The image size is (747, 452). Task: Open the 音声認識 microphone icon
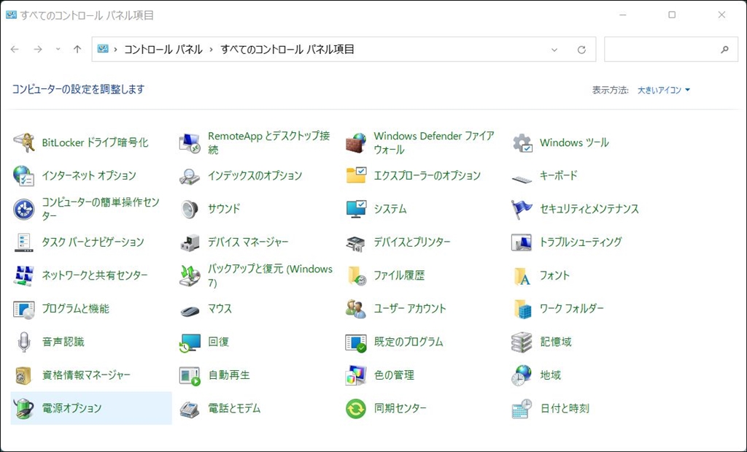[x=23, y=342]
